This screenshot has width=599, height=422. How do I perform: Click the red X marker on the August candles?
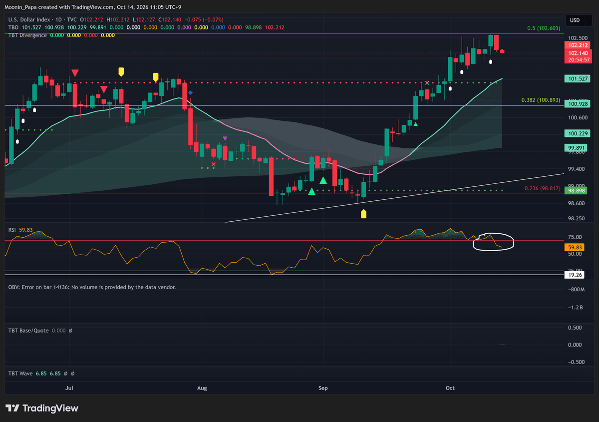coord(214,164)
